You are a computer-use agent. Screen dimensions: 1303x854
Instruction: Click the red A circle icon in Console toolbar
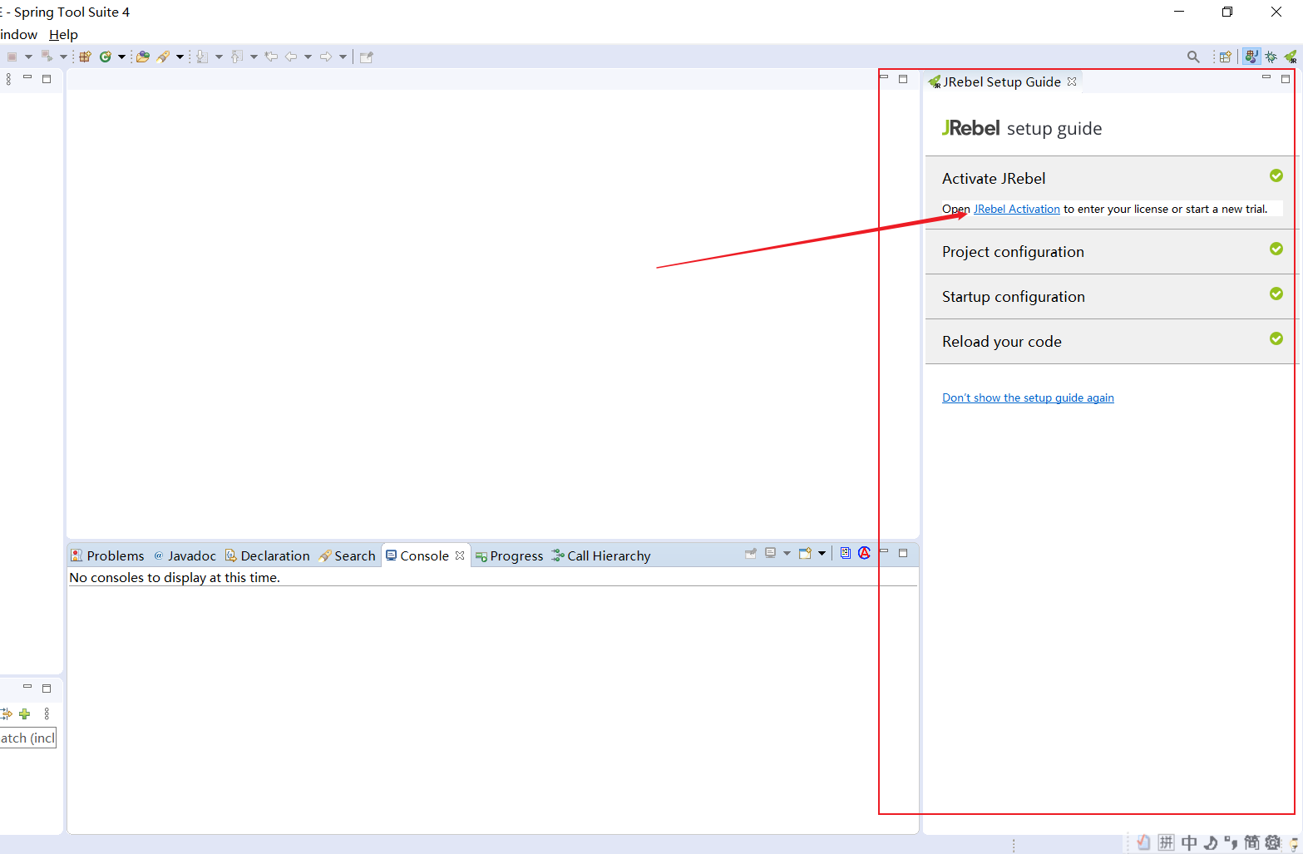[865, 553]
